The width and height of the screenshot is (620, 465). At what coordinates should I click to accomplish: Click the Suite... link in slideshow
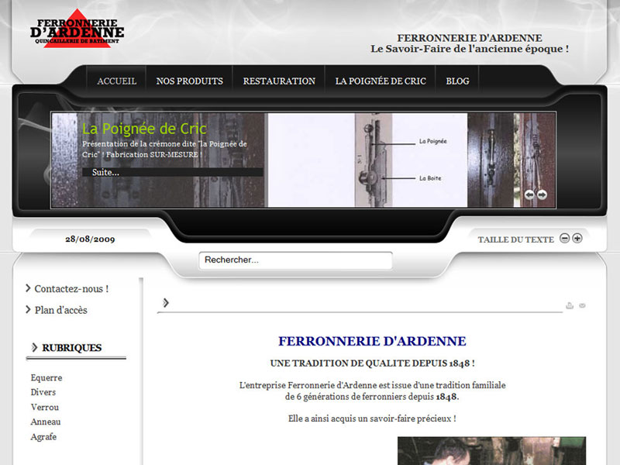pyautogui.click(x=105, y=172)
